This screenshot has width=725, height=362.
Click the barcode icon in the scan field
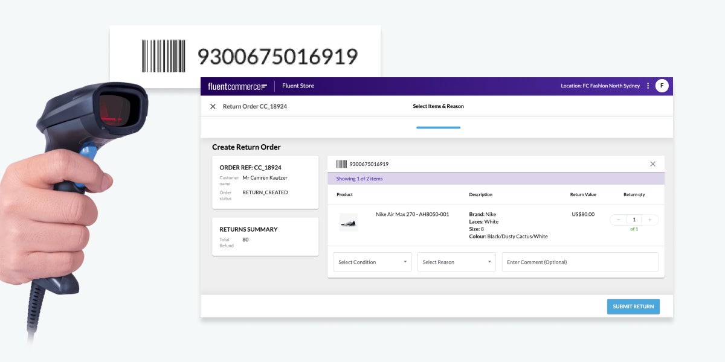341,164
